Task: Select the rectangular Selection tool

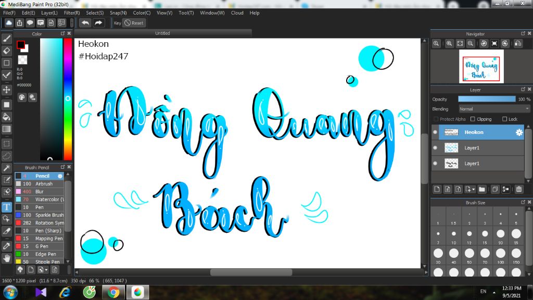Action: coord(6,144)
